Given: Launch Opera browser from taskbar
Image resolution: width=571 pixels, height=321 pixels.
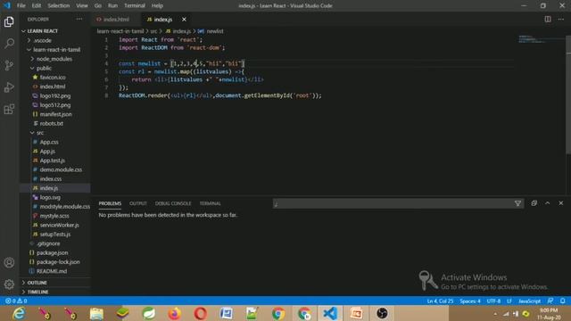Looking at the screenshot, I should 200,313.
